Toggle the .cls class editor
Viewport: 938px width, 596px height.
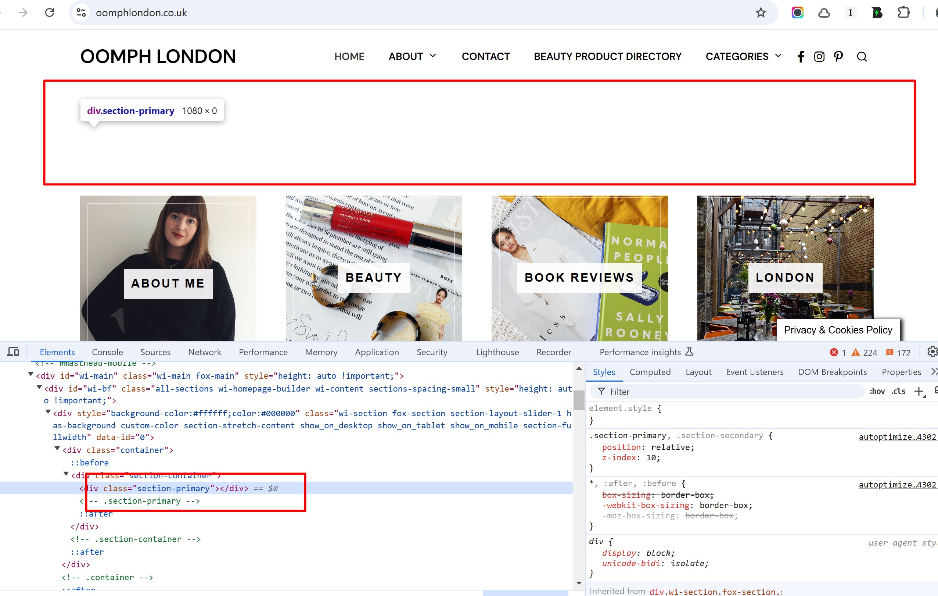pos(898,391)
